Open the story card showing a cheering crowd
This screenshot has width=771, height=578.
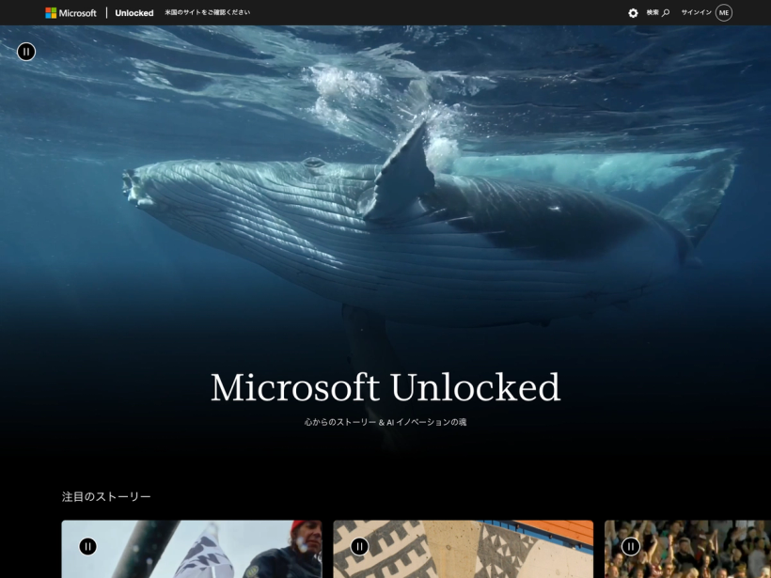tap(687, 549)
